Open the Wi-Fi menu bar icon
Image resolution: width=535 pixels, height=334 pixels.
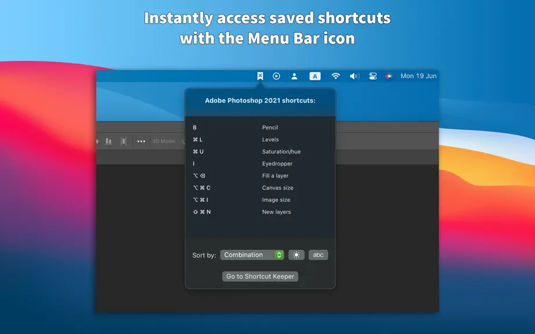click(x=336, y=76)
